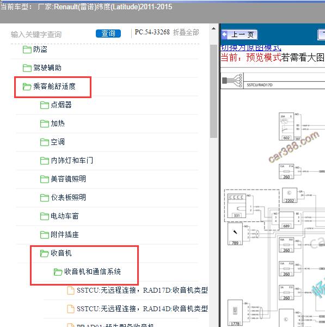Open the RAD14D 收音机类型 document
The image size is (325, 327).
click(x=142, y=309)
